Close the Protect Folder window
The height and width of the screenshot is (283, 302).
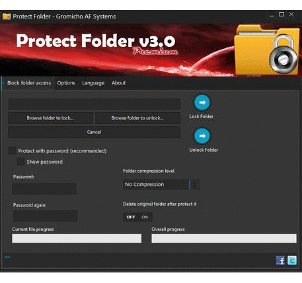point(291,15)
